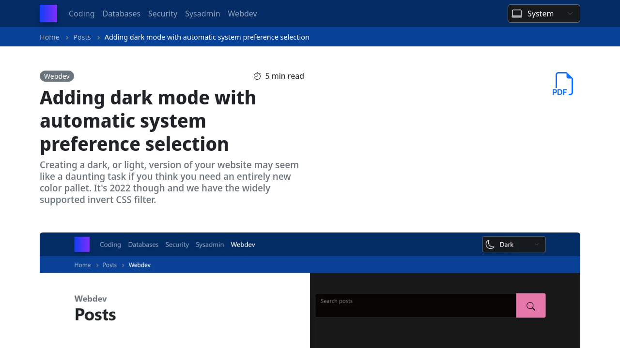620x348 pixels.
Task: Click the dropdown arrow on the System selector
Action: point(570,14)
